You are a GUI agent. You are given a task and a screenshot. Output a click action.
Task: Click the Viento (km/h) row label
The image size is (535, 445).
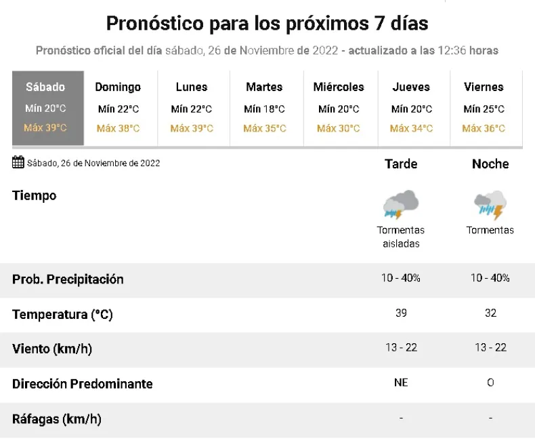click(52, 349)
